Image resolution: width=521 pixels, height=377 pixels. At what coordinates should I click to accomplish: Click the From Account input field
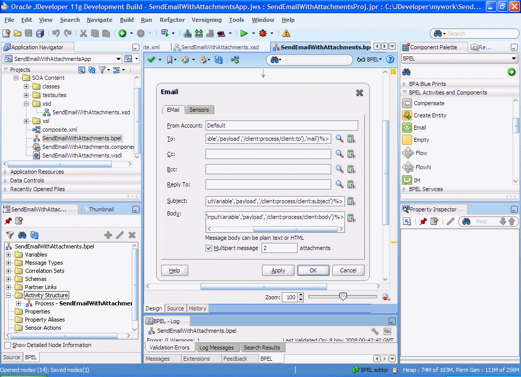click(281, 125)
